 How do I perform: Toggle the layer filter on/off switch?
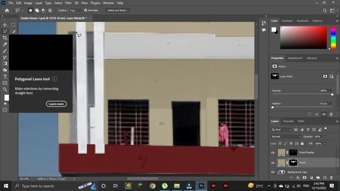326,129
